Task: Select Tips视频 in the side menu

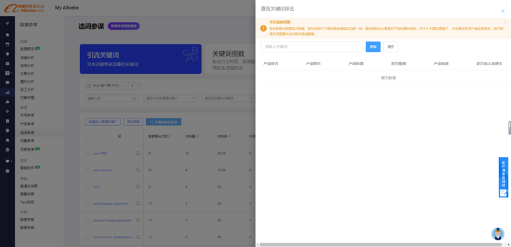Action: [x=27, y=202]
